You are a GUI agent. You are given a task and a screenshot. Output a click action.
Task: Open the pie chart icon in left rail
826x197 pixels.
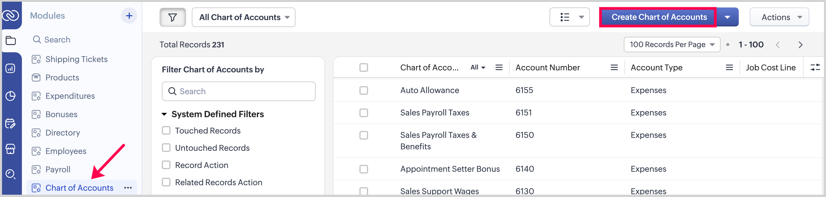click(x=11, y=96)
